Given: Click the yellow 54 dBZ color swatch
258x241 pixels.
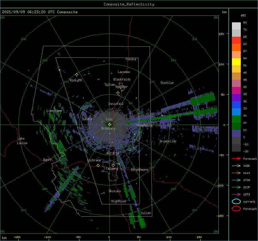Looking at the screenshot, I should [x=236, y=62].
